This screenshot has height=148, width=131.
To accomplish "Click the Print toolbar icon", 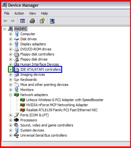I will pos(32,21).
